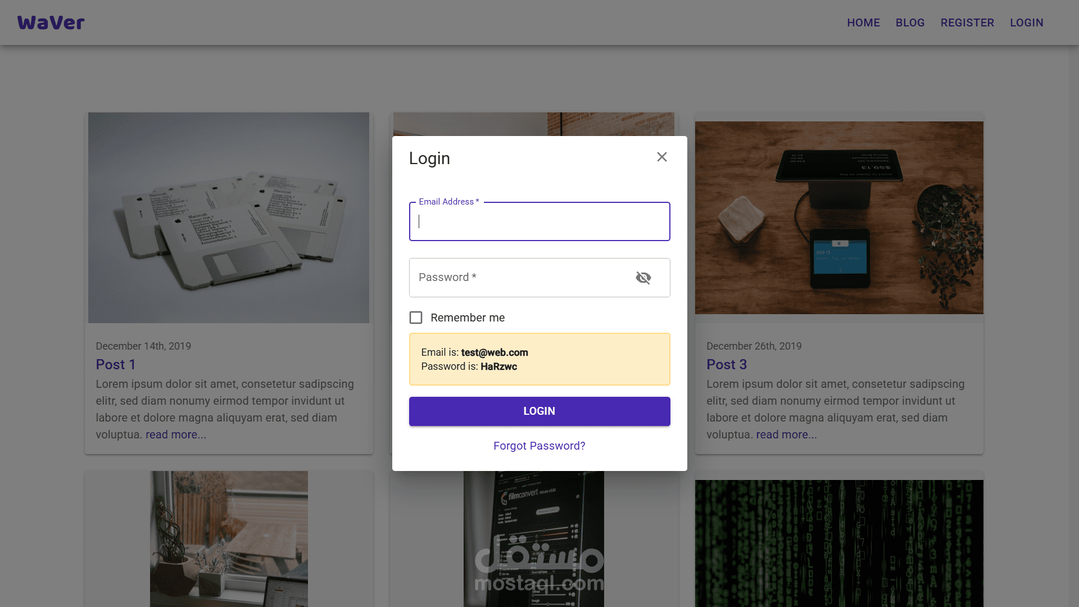This screenshot has height=607, width=1079.
Task: Go to HOME in navigation bar
Action: coord(863,22)
